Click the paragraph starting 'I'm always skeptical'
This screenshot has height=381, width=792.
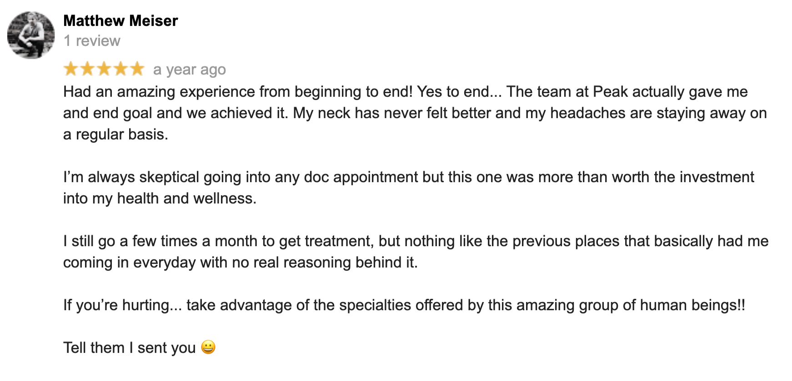409,188
